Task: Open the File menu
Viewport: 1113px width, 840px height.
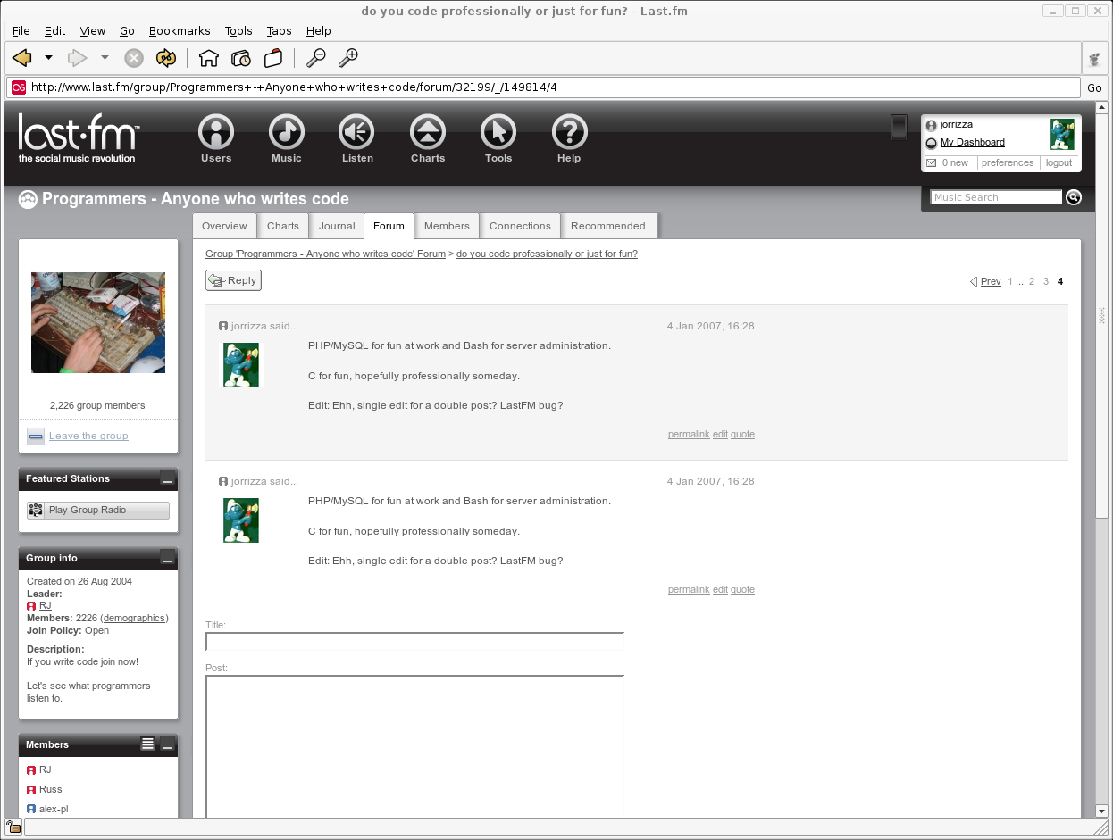Action: [21, 30]
